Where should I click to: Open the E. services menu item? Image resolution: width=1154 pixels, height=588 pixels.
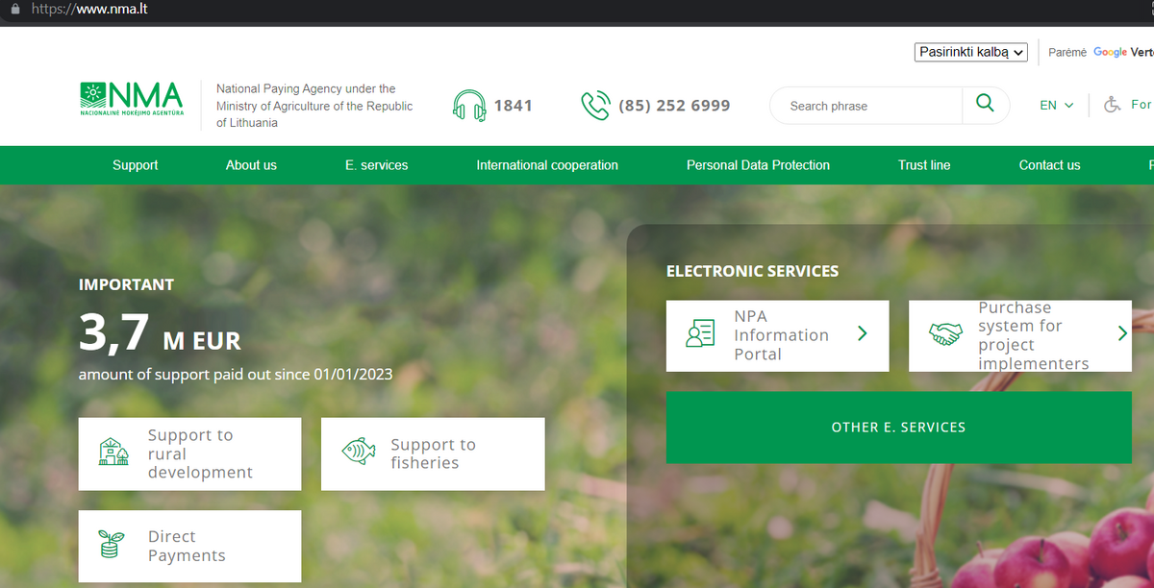pos(376,165)
